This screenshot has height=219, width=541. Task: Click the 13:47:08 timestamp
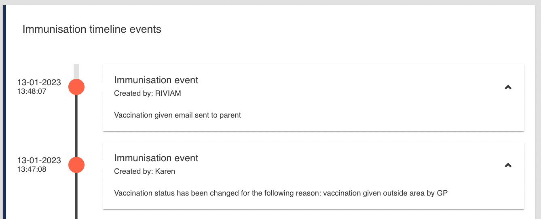click(32, 169)
